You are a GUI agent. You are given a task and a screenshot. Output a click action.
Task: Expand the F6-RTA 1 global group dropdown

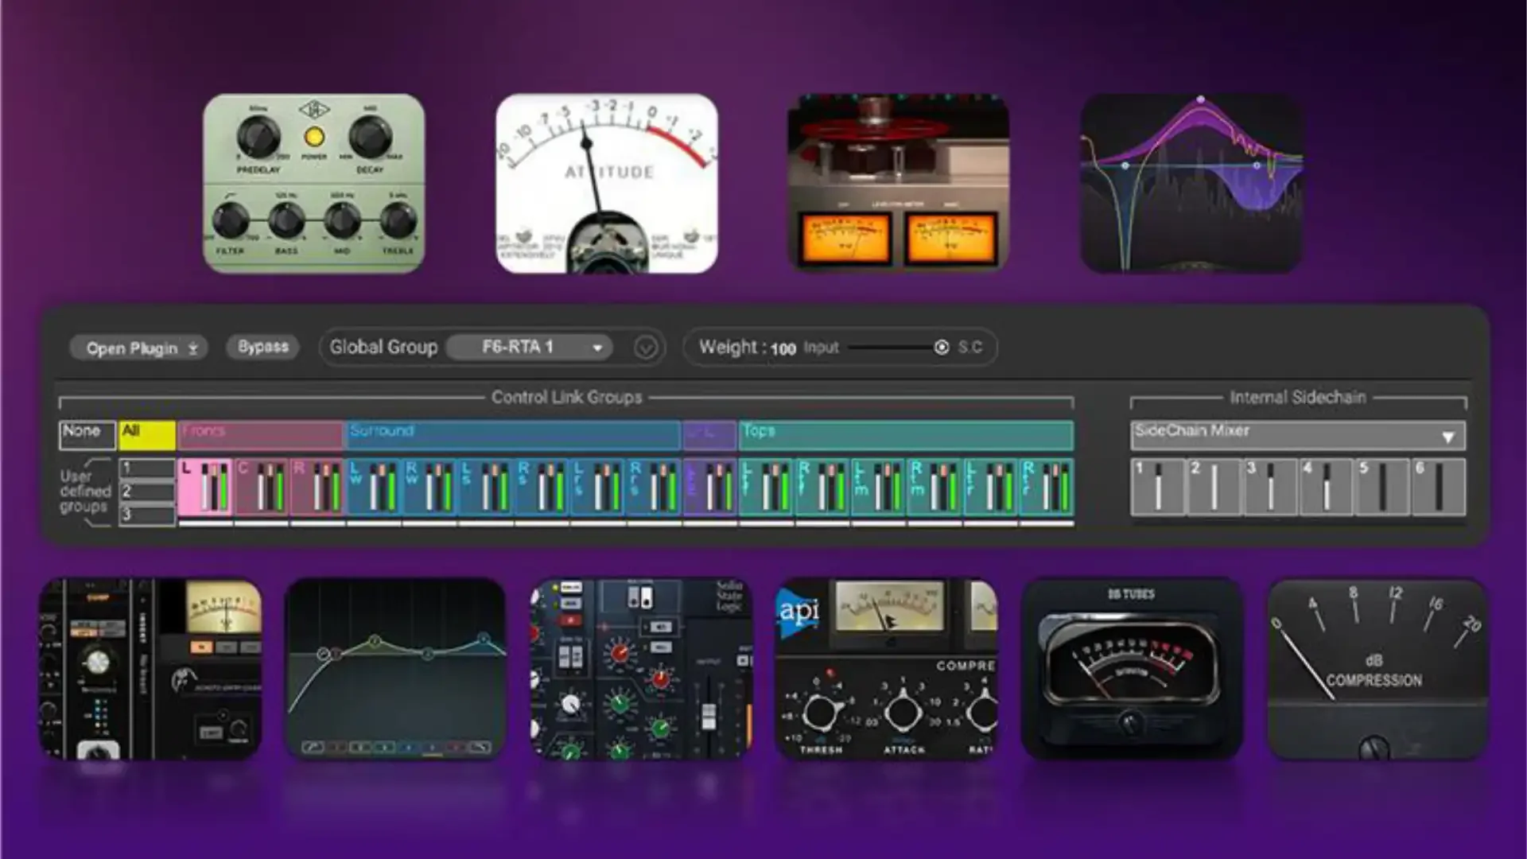point(530,348)
